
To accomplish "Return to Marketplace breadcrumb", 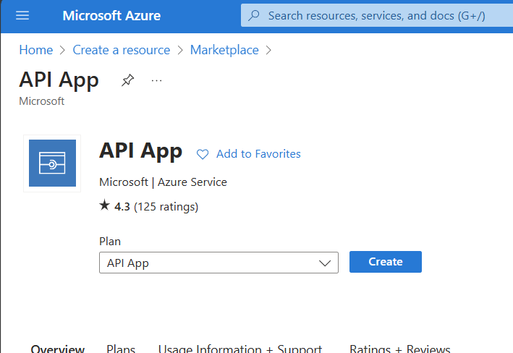I will point(224,50).
